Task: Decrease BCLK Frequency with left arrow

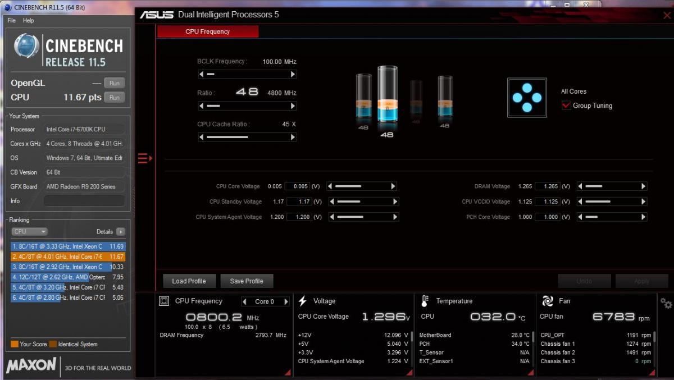Action: [202, 74]
